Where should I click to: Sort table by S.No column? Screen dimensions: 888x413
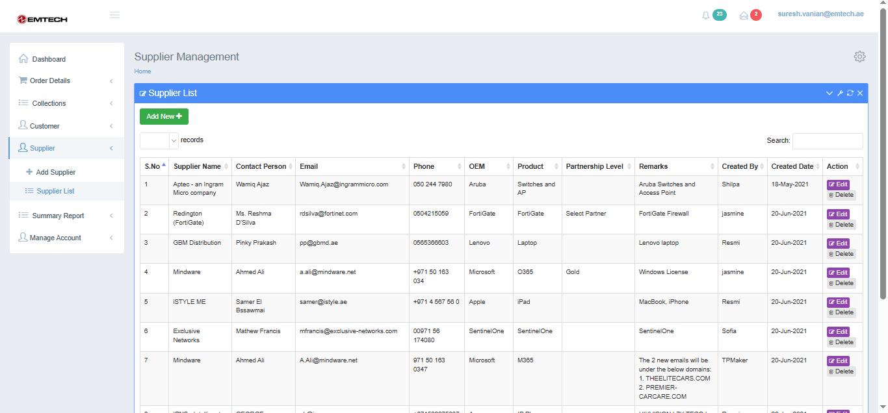(152, 167)
